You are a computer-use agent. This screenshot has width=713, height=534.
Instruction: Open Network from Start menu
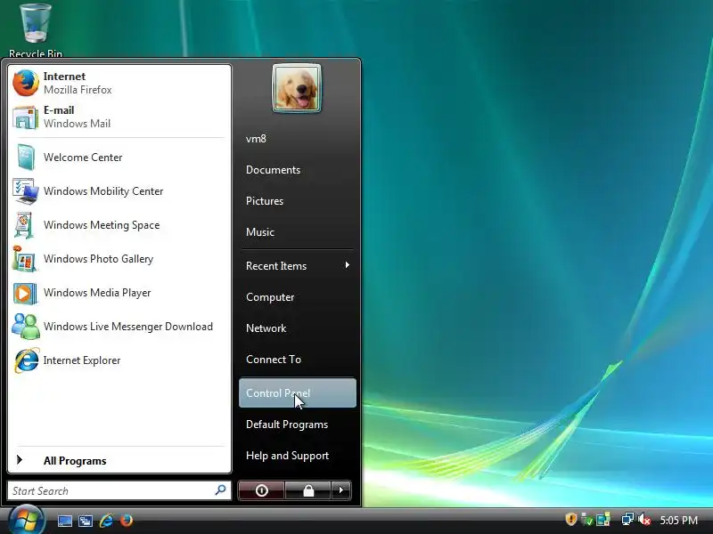pyautogui.click(x=298, y=328)
